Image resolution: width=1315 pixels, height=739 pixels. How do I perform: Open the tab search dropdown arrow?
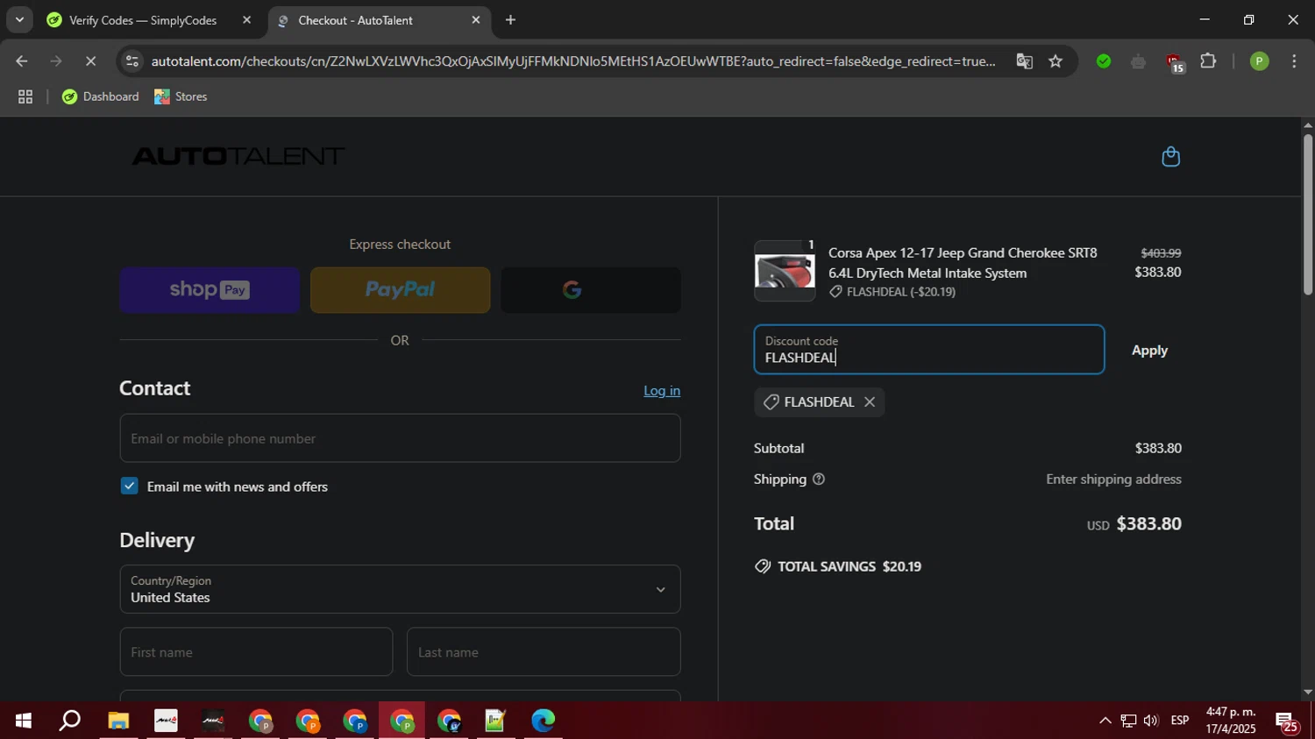pos(19,19)
